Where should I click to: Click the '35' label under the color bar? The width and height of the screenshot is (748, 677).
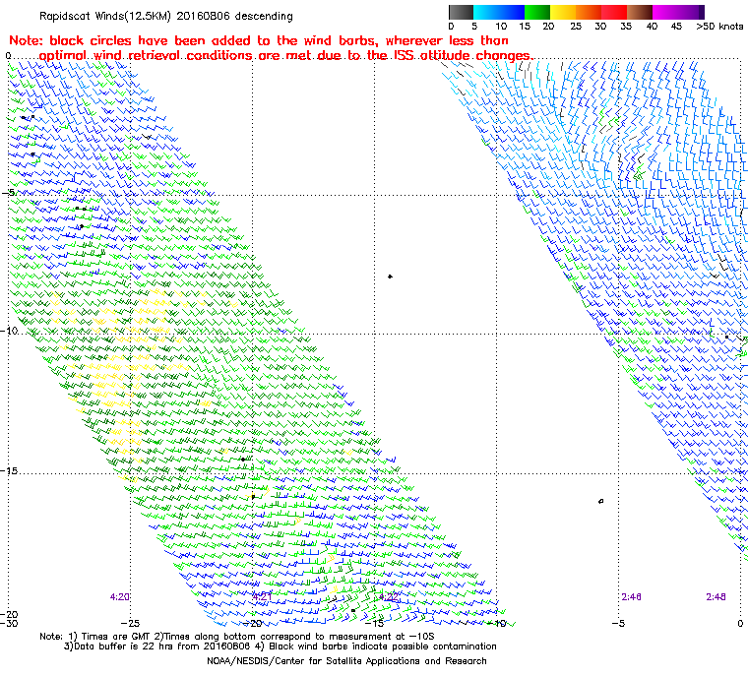(626, 27)
